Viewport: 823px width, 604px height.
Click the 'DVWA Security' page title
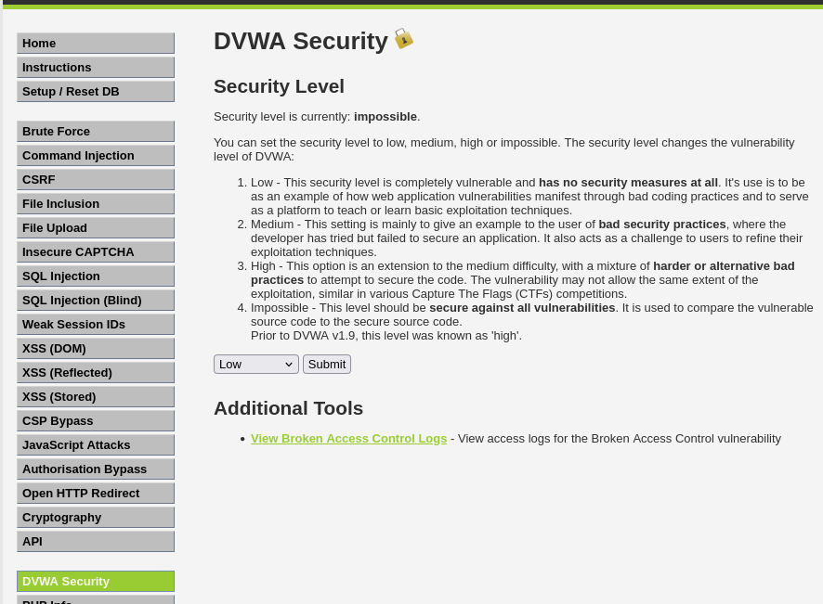pos(301,41)
